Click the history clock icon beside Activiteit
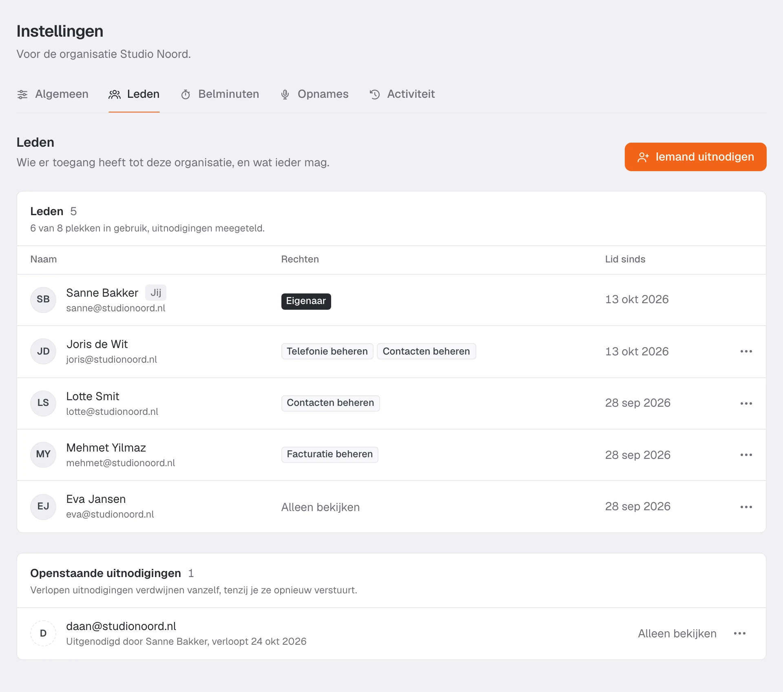This screenshot has width=783, height=692. point(375,95)
